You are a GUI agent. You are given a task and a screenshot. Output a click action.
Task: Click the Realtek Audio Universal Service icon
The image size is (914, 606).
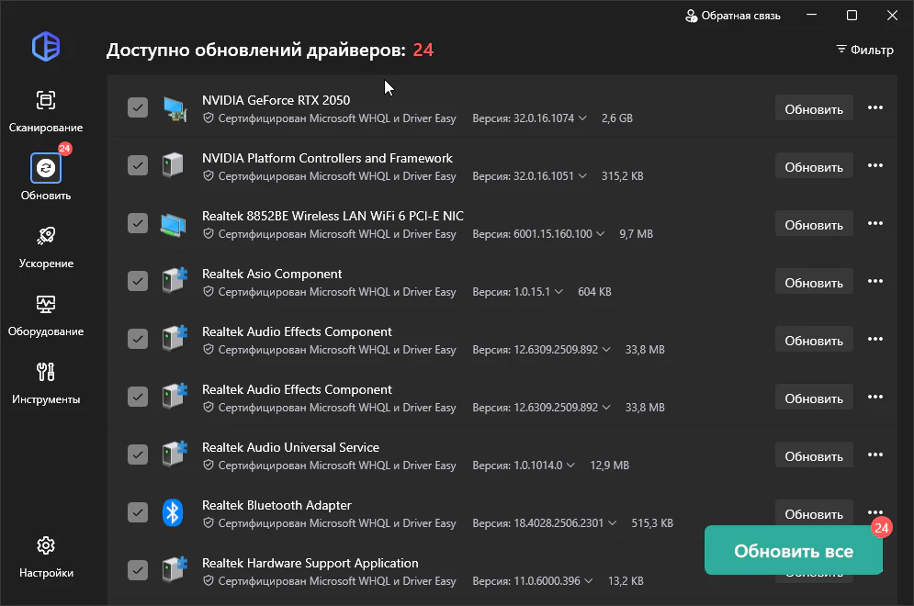click(x=175, y=454)
